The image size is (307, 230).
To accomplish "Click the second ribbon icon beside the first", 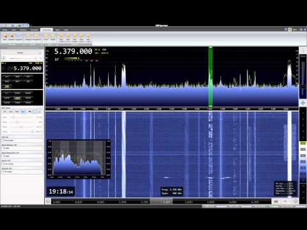I will pyautogui.click(x=12, y=36).
